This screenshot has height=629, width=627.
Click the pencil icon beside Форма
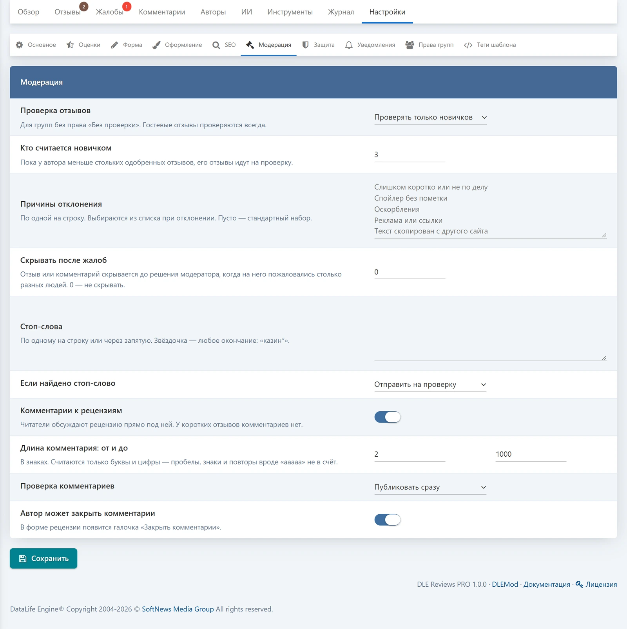[114, 45]
